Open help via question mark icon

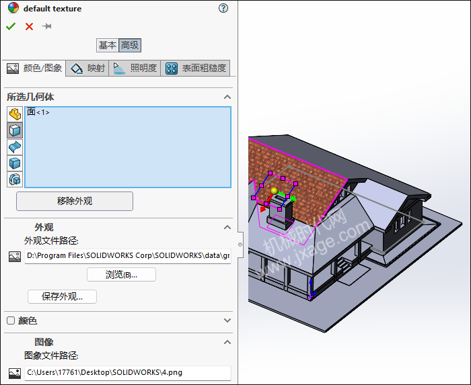(x=223, y=8)
